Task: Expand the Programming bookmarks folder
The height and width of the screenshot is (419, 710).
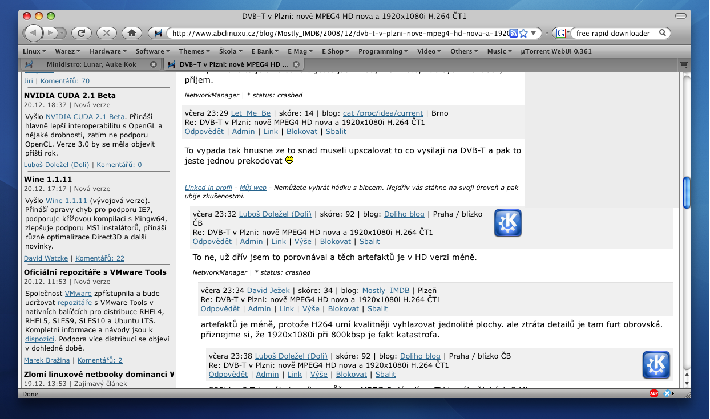Action: pos(383,51)
